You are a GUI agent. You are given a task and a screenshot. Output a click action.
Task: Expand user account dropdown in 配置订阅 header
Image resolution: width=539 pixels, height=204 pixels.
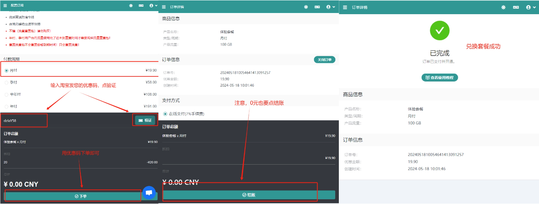tap(153, 6)
